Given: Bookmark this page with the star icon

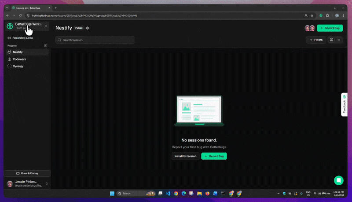Looking at the screenshot, I should [x=312, y=15].
